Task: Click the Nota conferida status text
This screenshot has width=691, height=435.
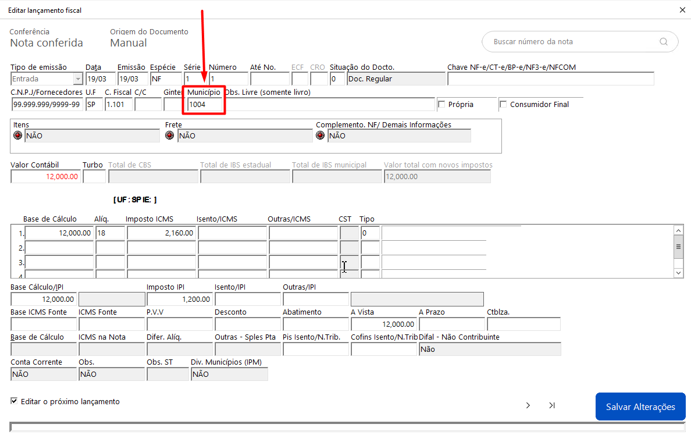Action: pos(47,43)
